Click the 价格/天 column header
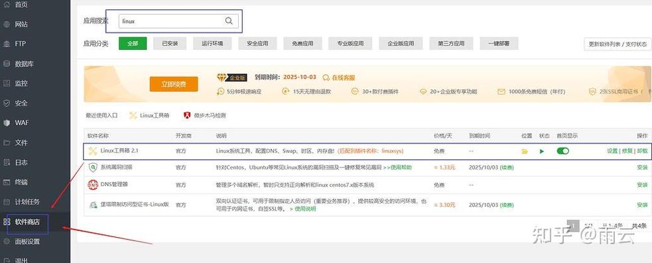652x263 pixels. [x=443, y=135]
